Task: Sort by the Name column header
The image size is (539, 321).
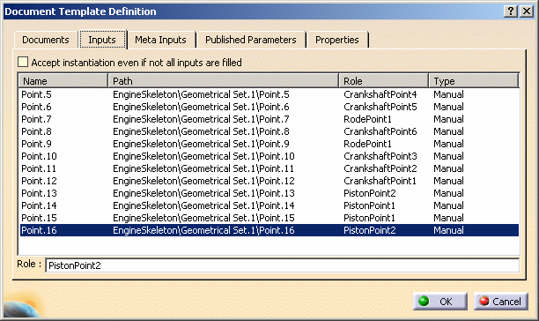Action: coord(63,81)
